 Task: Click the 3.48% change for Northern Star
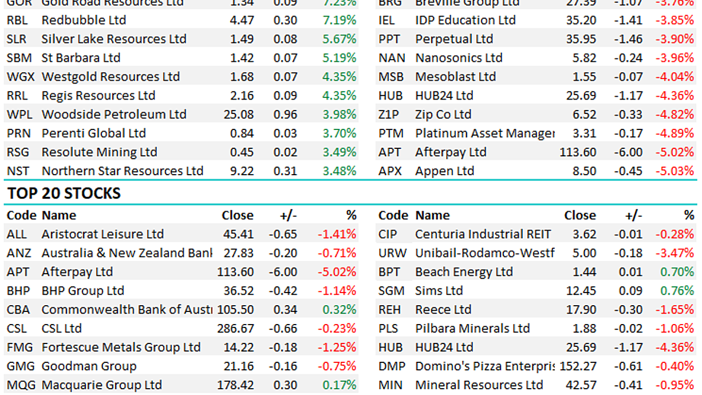click(x=339, y=171)
